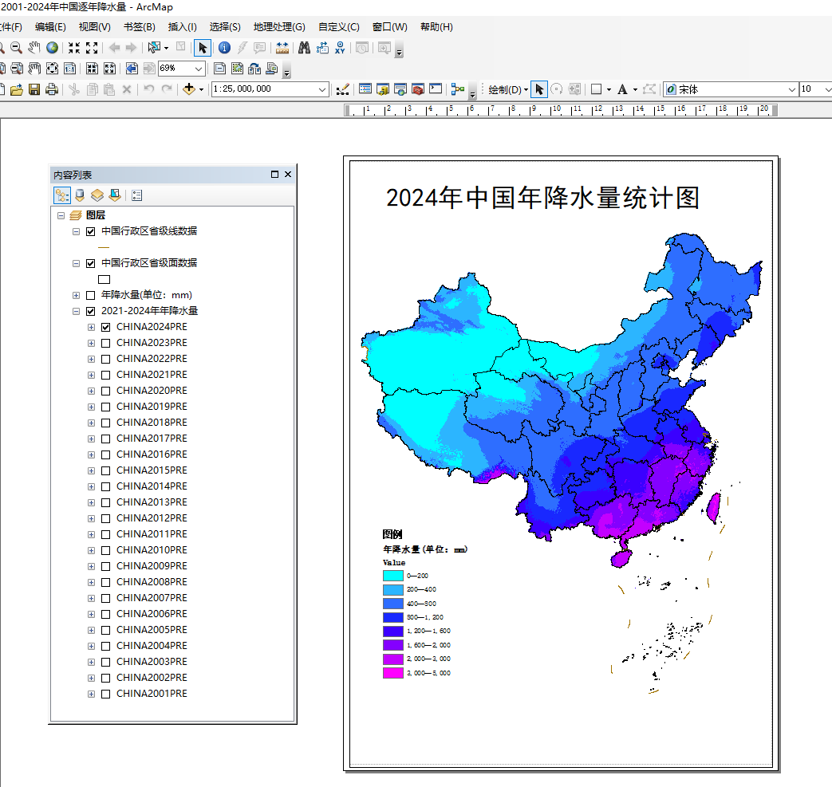832x787 pixels.
Task: Expand the CHINA2020PRE layer node
Action: point(91,391)
